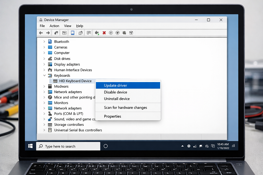
Task: Click the taskbar search box
Action: tap(68, 146)
